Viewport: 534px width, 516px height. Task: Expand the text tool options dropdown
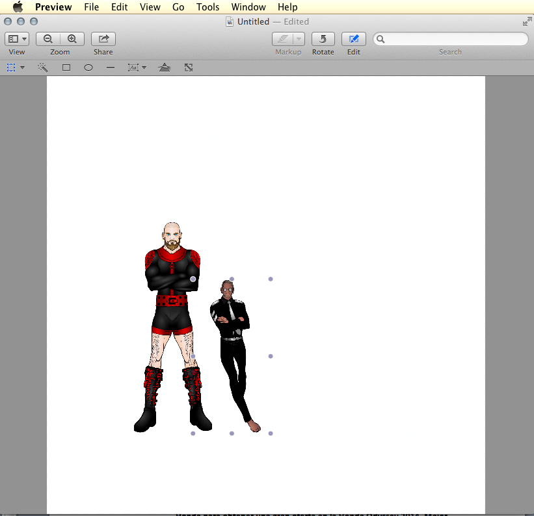point(144,68)
